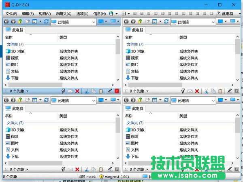The width and height of the screenshot is (243, 182).
Task: Select the 此电脑 tab in bottom-left pane
Action: [x=15, y=108]
